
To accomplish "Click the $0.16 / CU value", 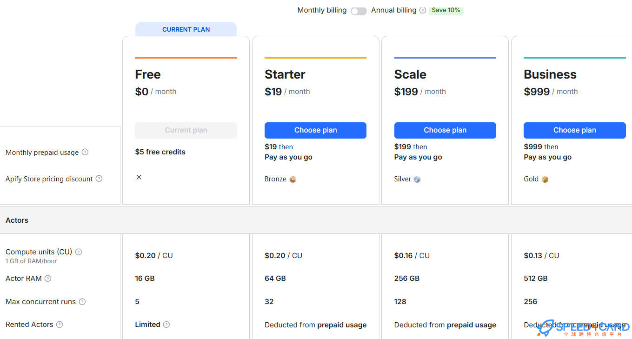I will coord(412,256).
